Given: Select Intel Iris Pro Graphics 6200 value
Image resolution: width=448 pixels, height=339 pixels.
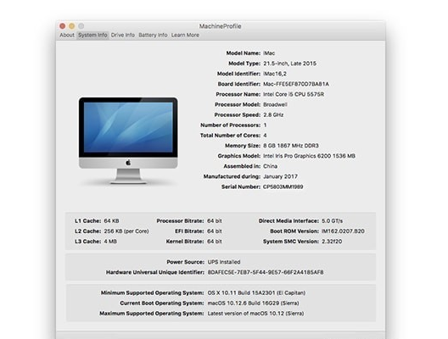Looking at the screenshot, I should pyautogui.click(x=309, y=156).
